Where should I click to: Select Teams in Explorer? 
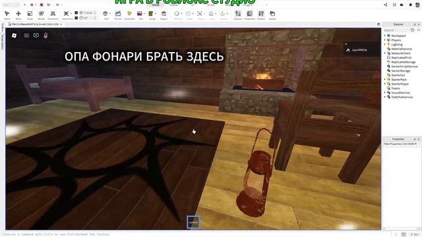pos(396,88)
